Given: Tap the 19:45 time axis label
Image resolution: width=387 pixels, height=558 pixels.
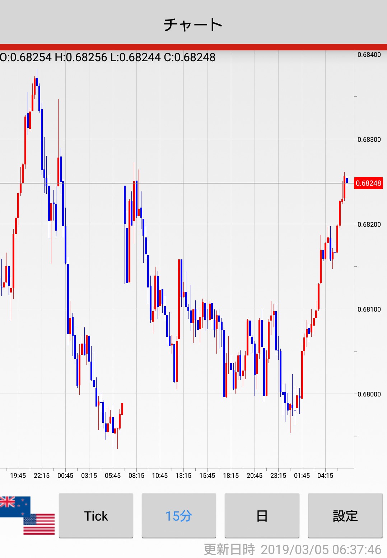Looking at the screenshot, I should (x=18, y=475).
